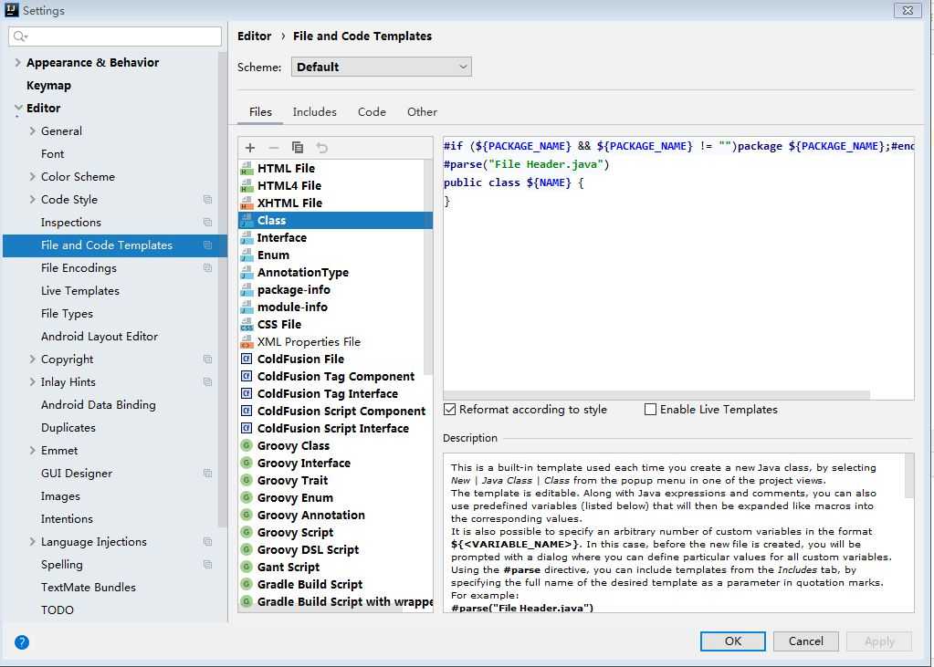Copy template using duplicate icon
This screenshot has height=667, width=934.
298,148
